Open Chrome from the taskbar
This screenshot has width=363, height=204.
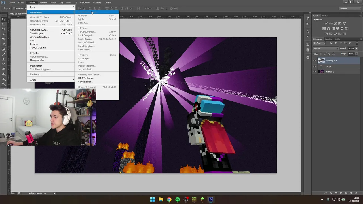pos(169,199)
